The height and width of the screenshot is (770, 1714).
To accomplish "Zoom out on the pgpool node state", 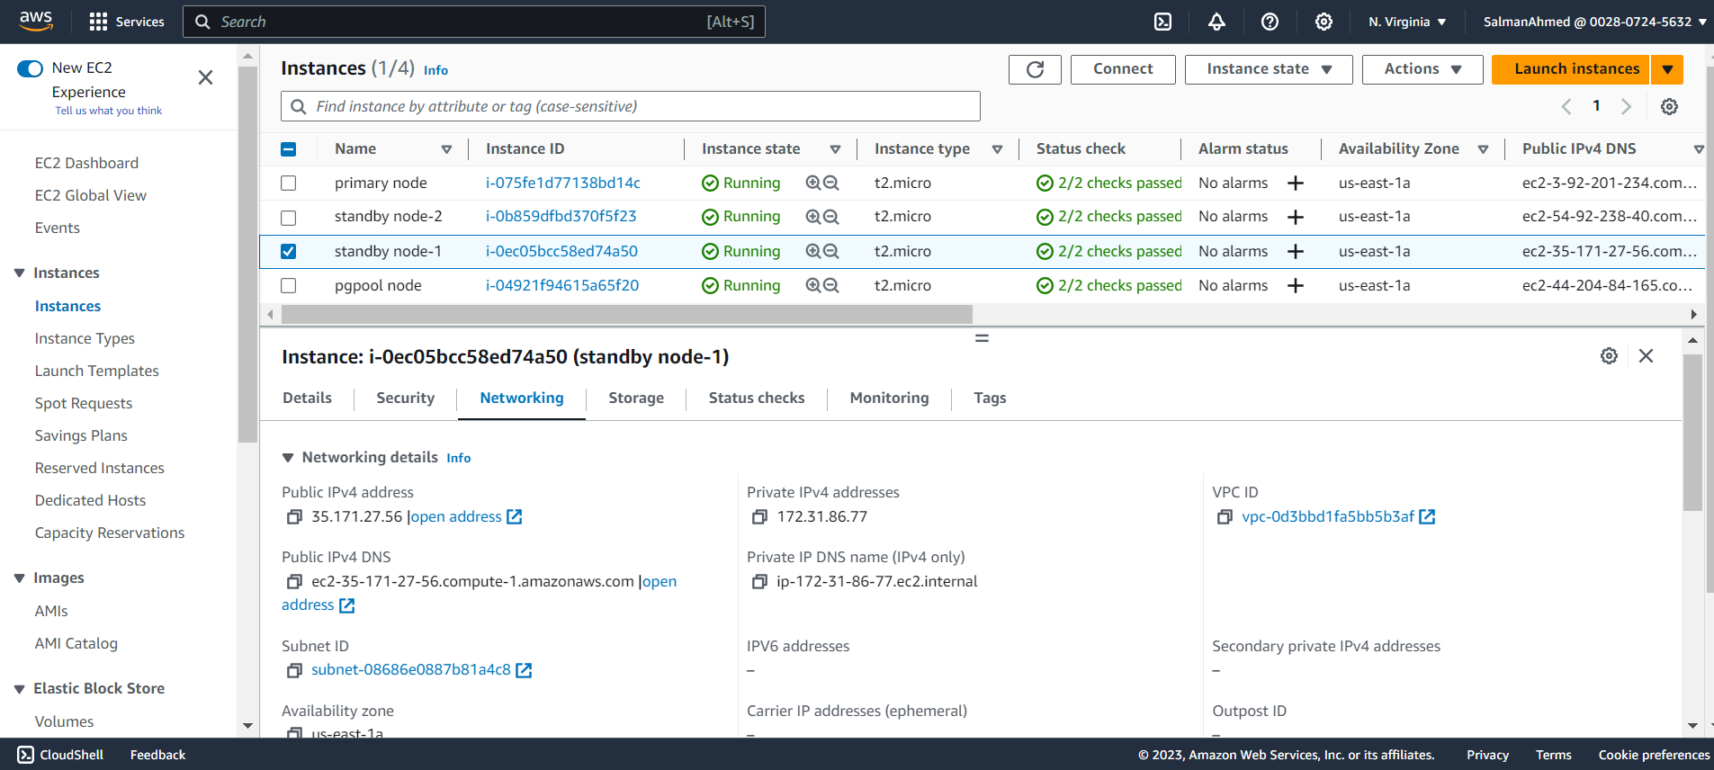I will pos(831,285).
